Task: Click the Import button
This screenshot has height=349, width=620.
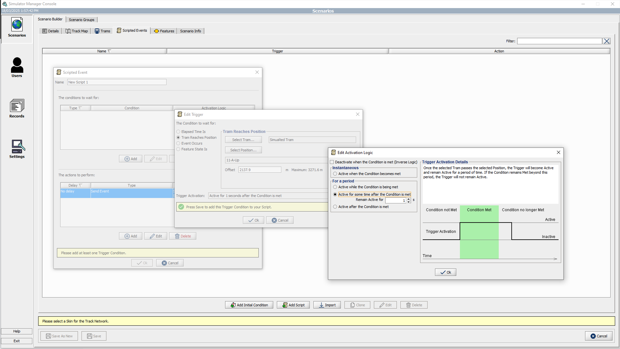Action: coord(327,305)
